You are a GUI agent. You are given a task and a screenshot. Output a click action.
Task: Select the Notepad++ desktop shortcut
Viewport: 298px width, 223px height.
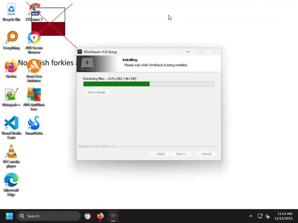(x=11, y=97)
